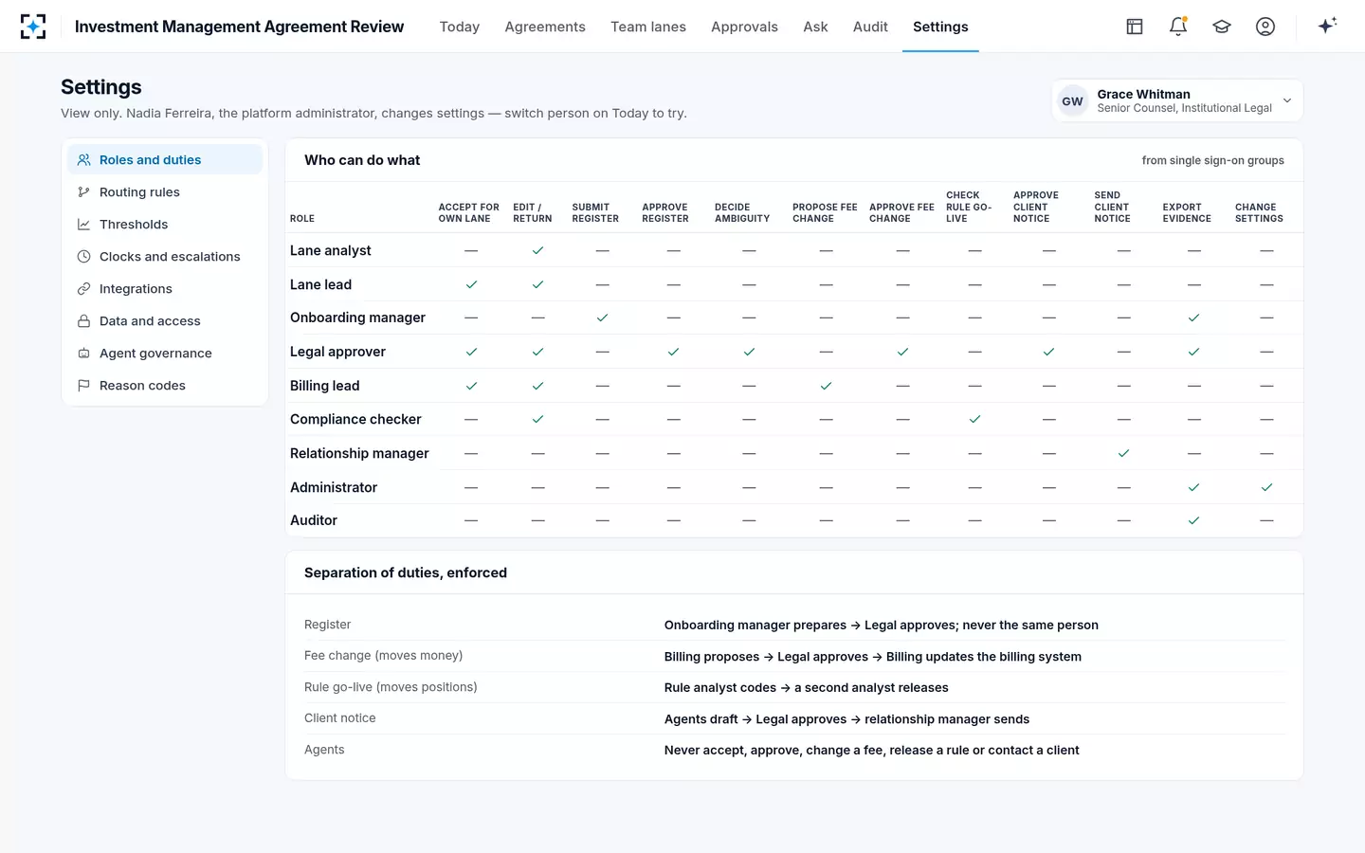Screen dimensions: 1365x853
Task: Click the Integrations link icon
Action: pyautogui.click(x=83, y=289)
